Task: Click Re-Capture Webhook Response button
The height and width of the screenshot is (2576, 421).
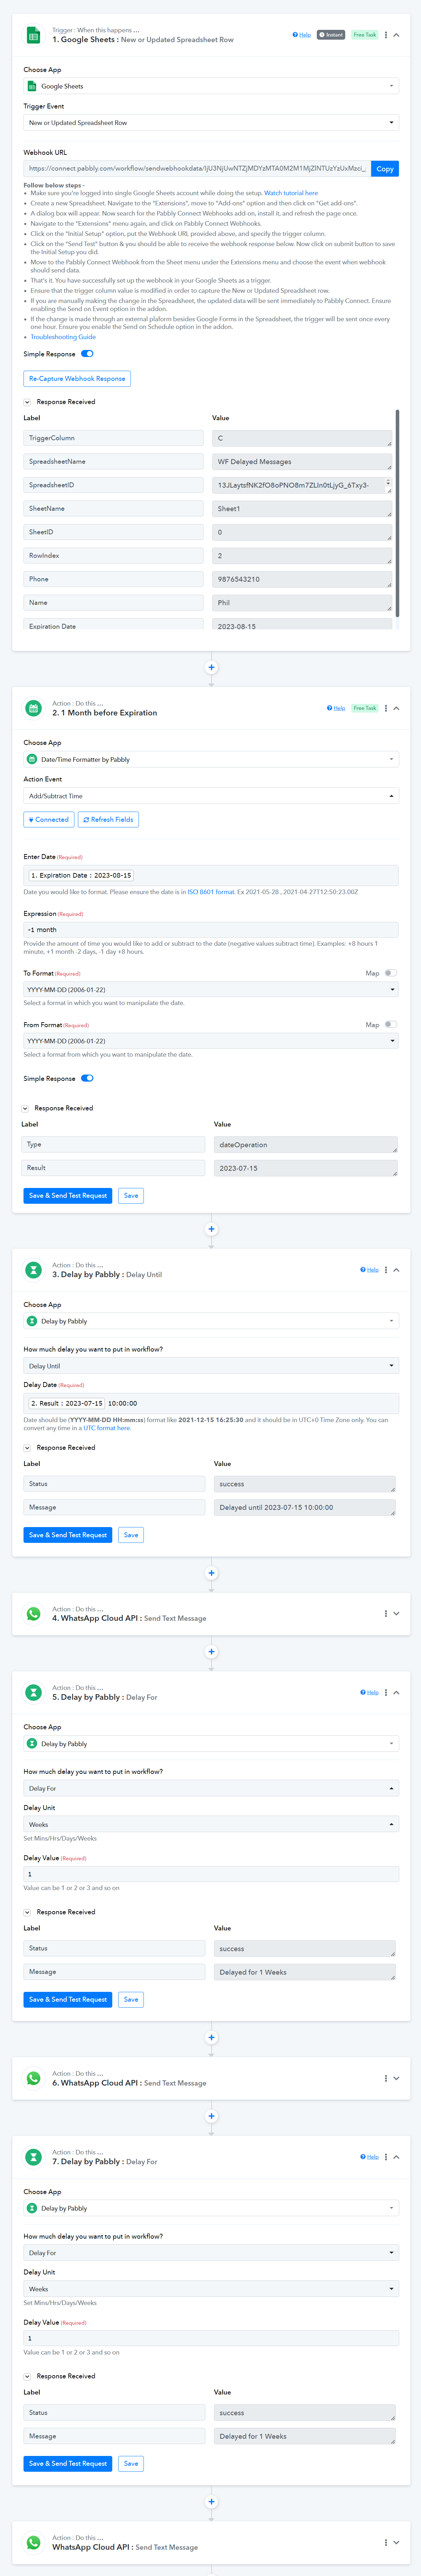Action: pyautogui.click(x=77, y=379)
